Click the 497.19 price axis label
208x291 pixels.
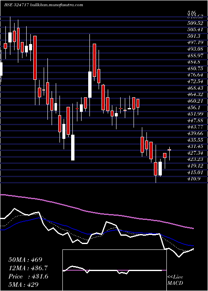coord(196,42)
